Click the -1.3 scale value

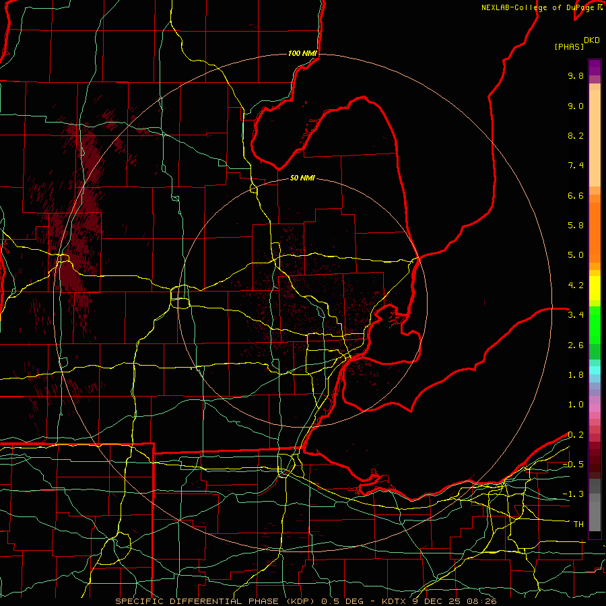pos(573,494)
